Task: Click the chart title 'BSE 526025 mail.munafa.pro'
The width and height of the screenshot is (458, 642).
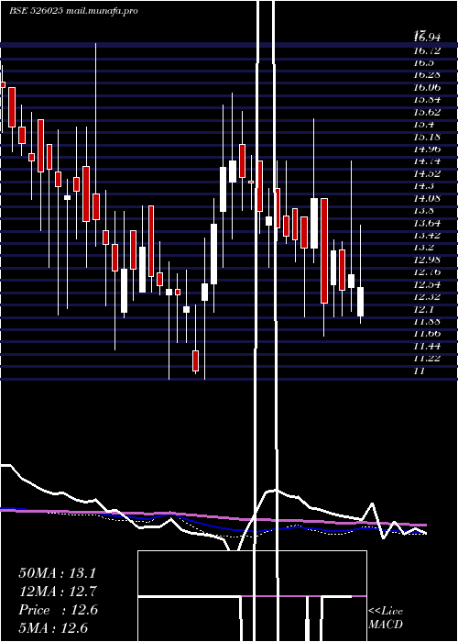Action: 73,11
